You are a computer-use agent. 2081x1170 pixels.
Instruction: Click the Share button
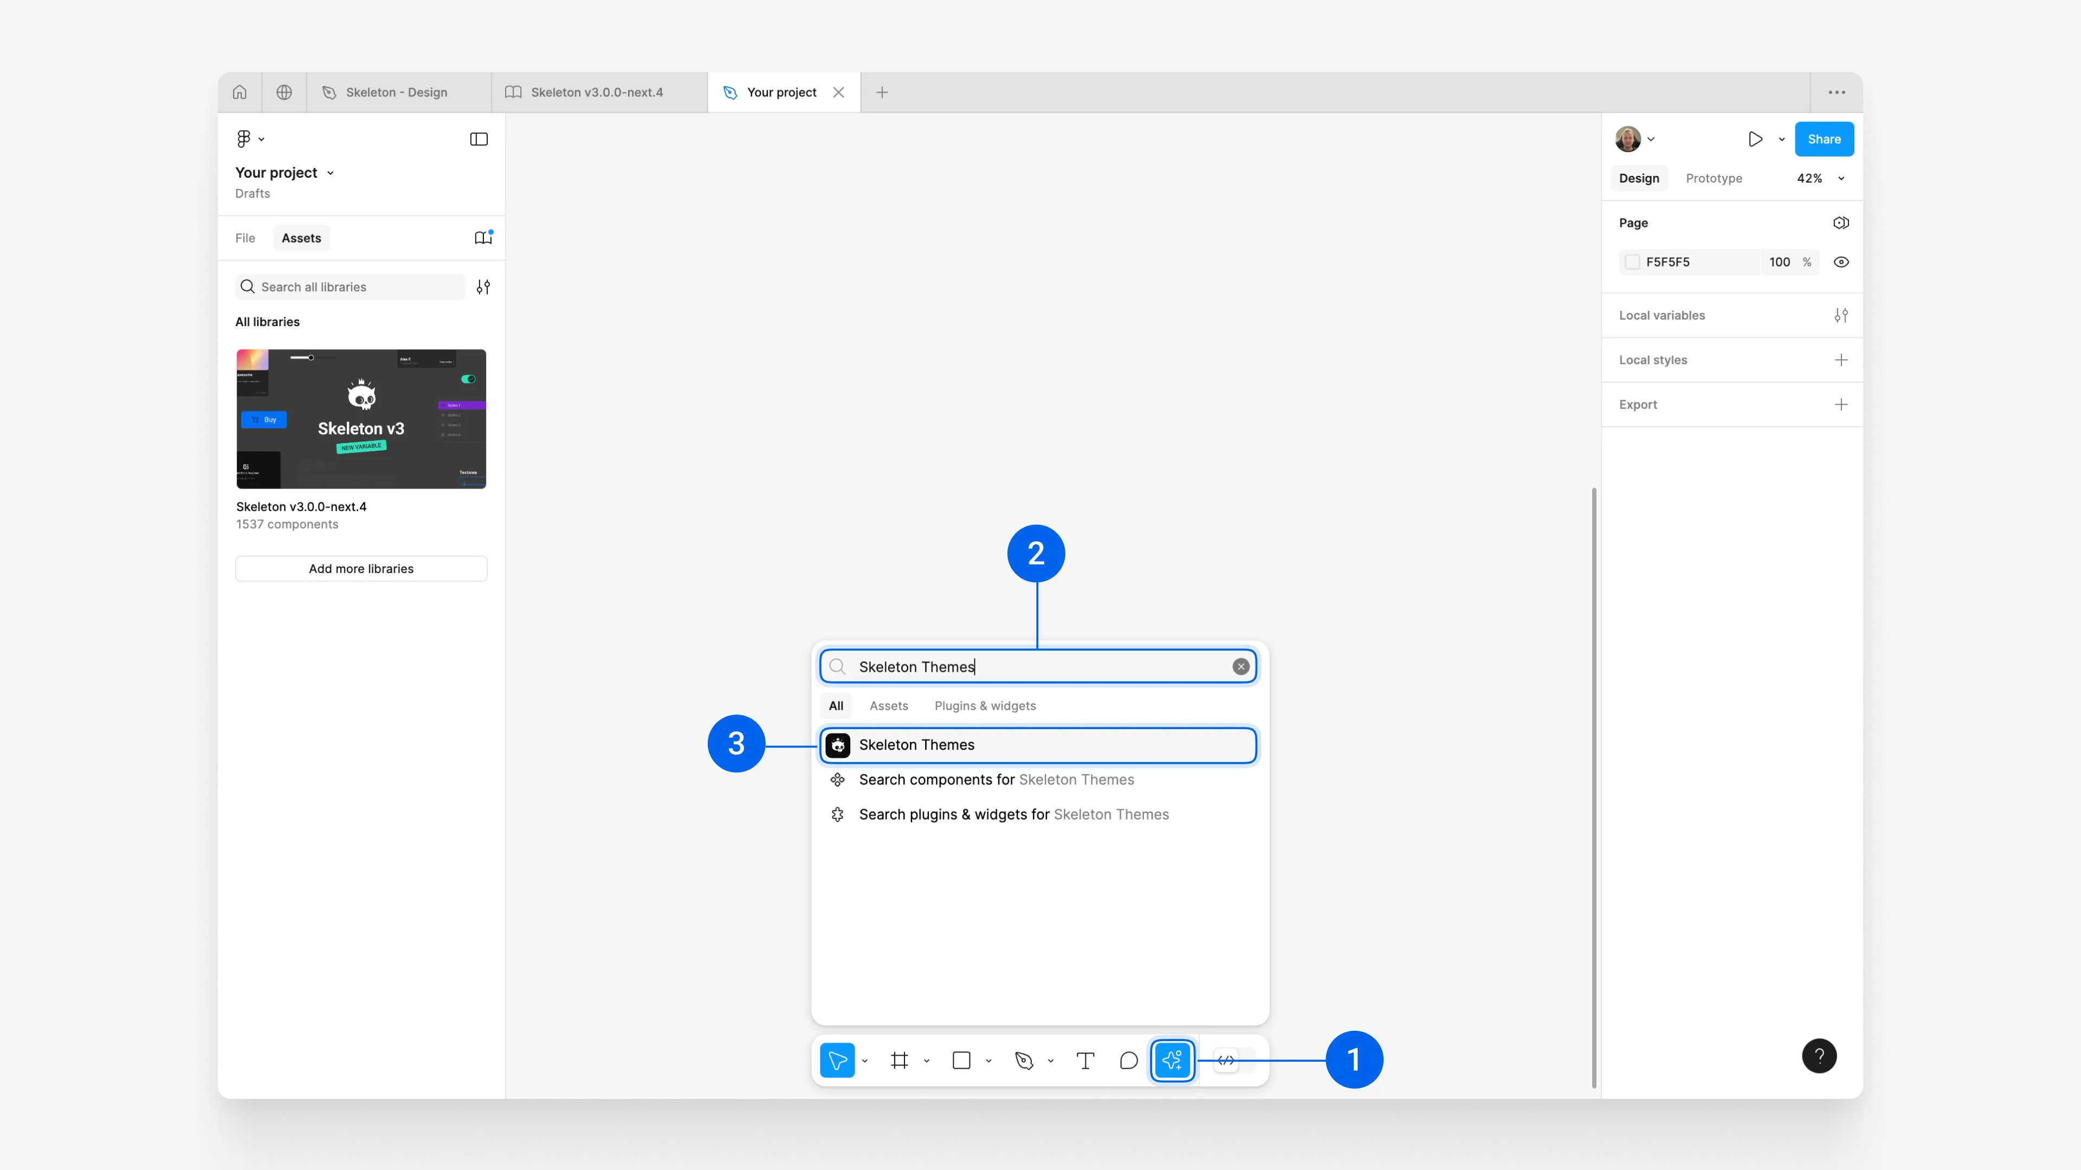(1824, 139)
